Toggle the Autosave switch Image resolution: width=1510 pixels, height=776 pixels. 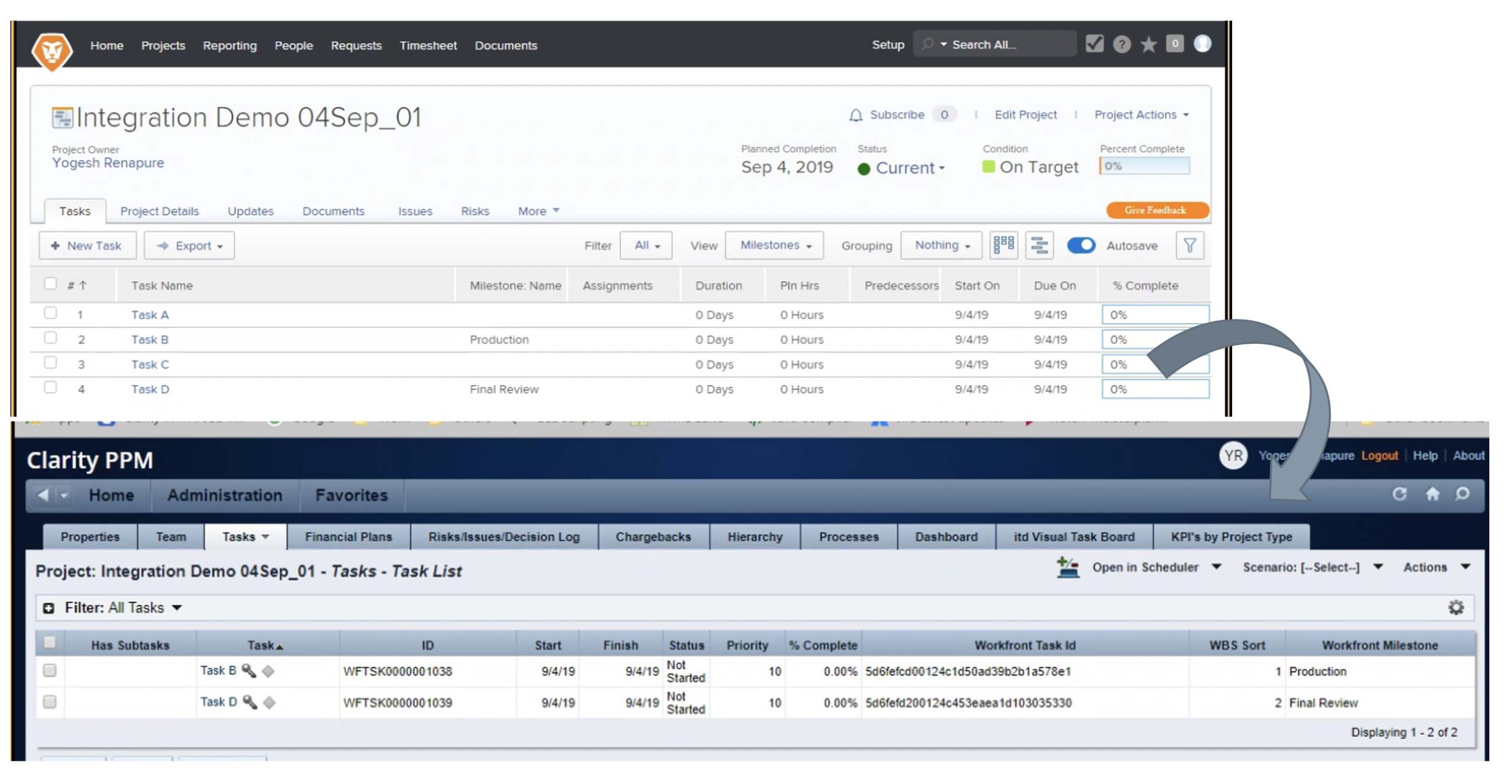[x=1081, y=245]
